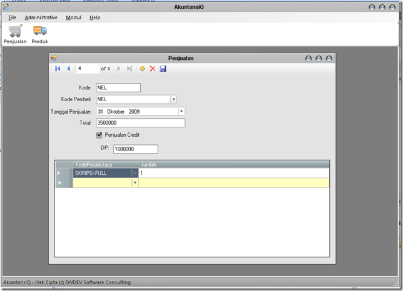The width and height of the screenshot is (403, 291).
Task: Click the month Oktober in date field
Action: click(116, 112)
